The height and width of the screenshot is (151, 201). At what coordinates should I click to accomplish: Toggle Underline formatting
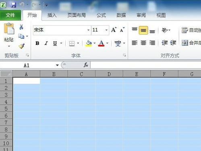click(x=55, y=43)
